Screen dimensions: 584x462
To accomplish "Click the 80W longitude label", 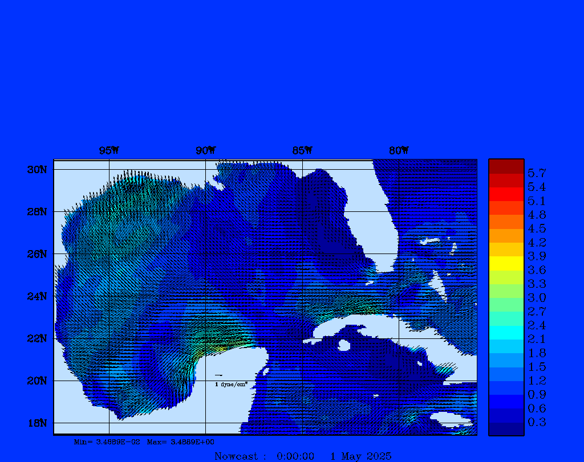I will coord(399,150).
